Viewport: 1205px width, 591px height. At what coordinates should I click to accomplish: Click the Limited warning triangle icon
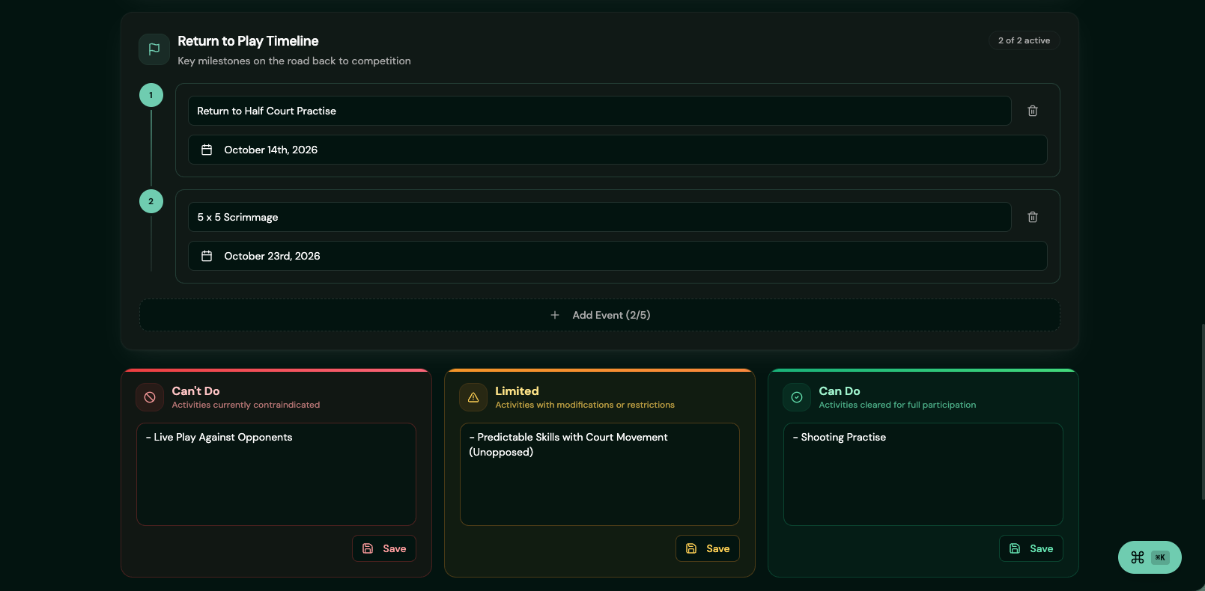pyautogui.click(x=473, y=397)
